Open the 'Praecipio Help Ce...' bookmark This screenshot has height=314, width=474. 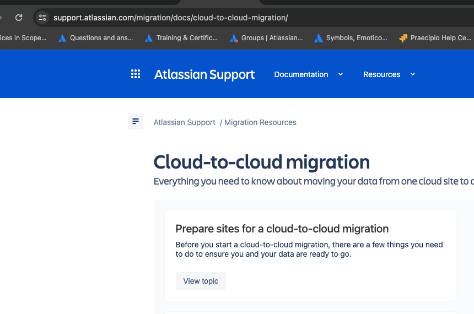click(x=435, y=38)
